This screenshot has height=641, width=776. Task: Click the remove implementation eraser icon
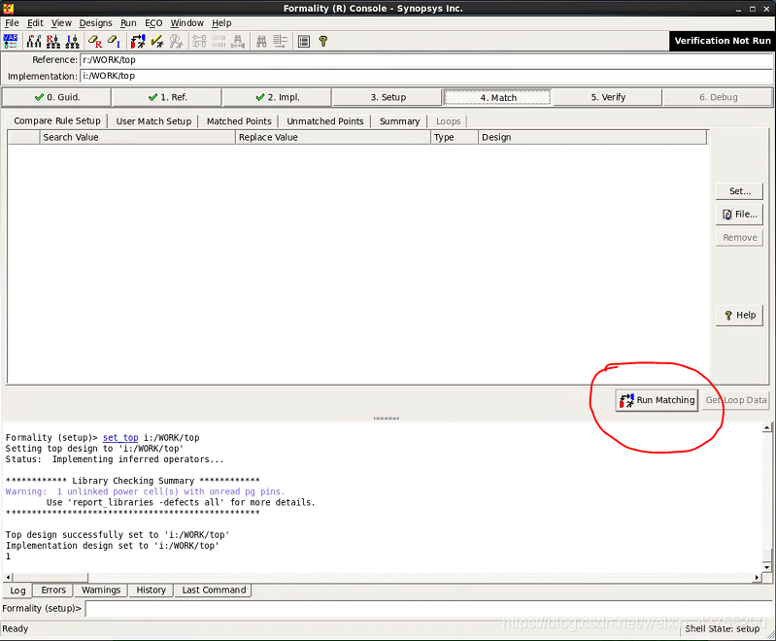click(114, 41)
